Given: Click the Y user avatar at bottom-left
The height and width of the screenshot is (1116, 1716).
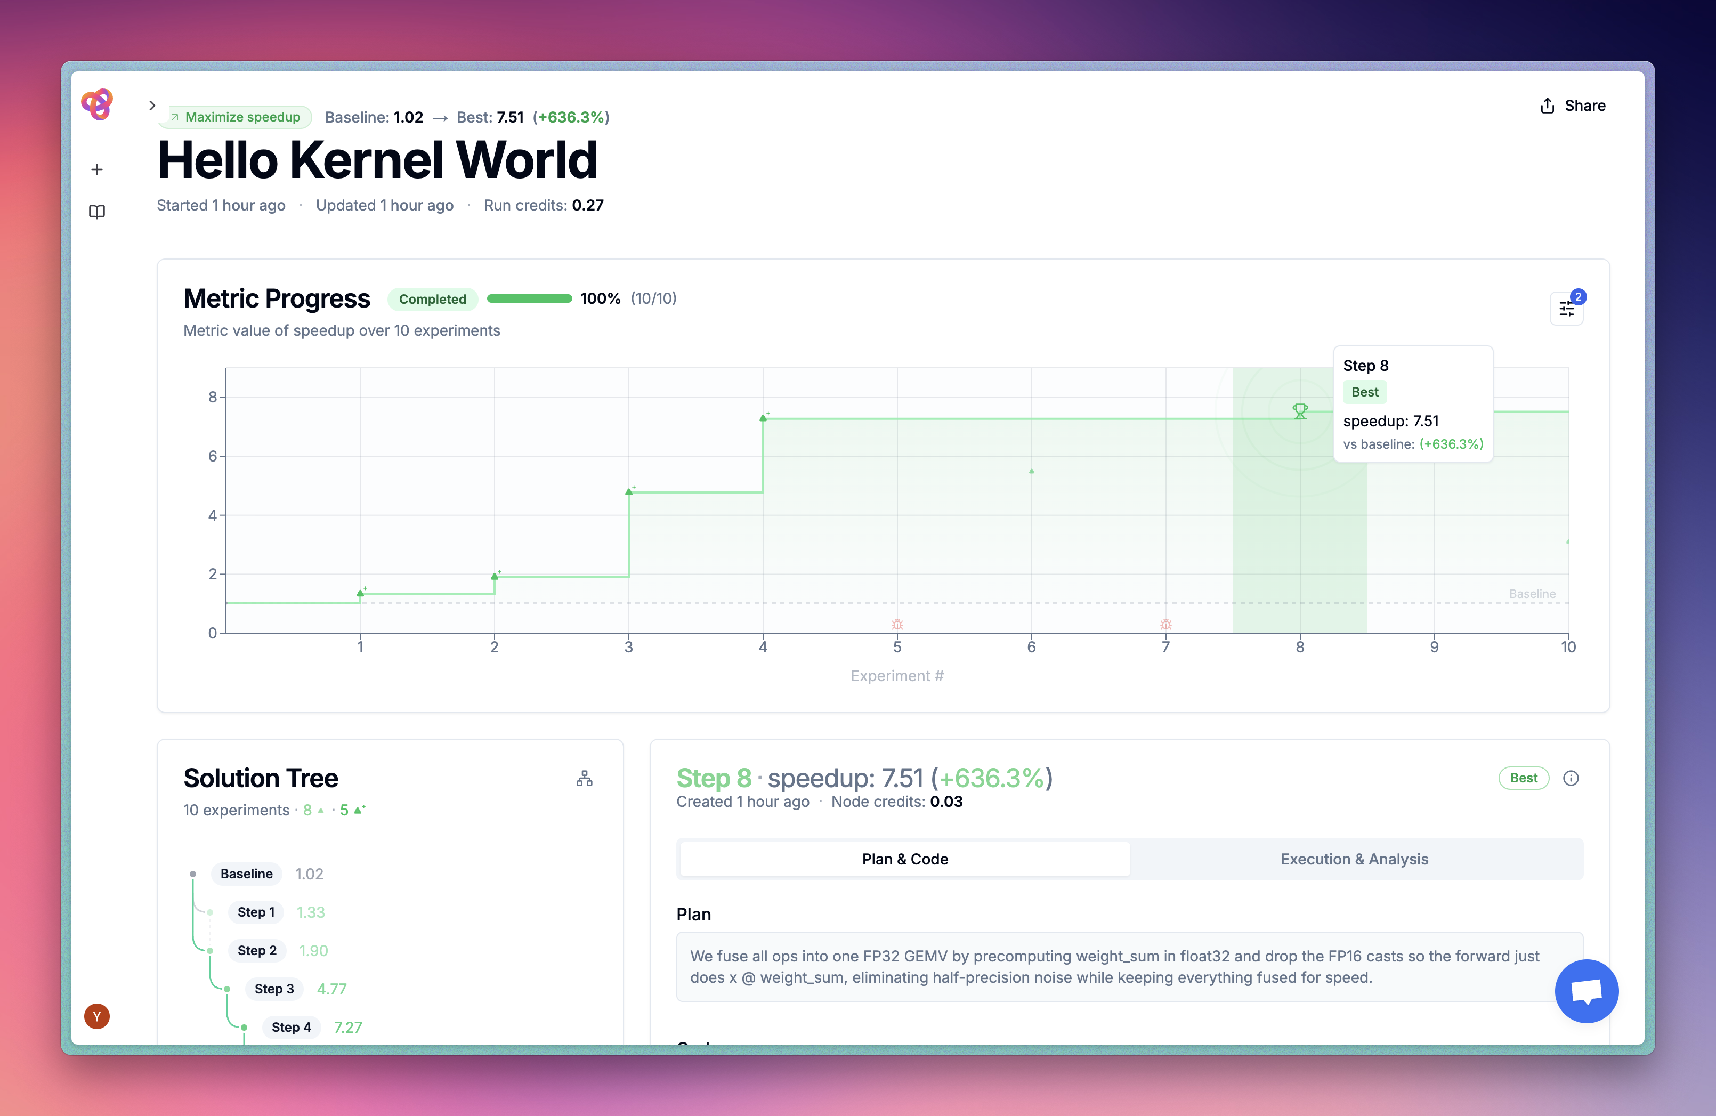Looking at the screenshot, I should (96, 1016).
